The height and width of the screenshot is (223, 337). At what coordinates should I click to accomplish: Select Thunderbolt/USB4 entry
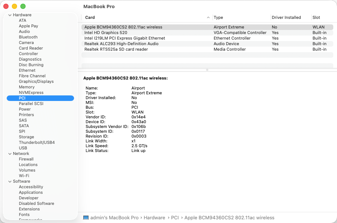pos(37,142)
